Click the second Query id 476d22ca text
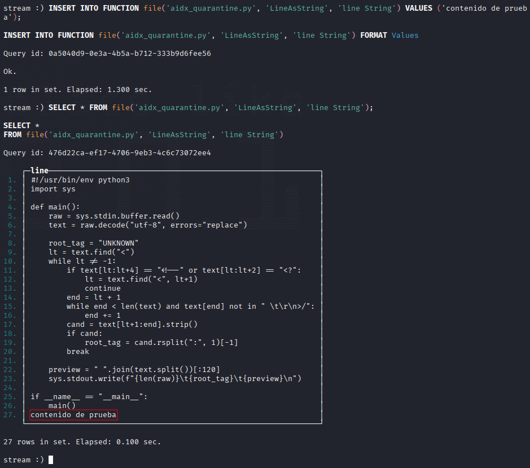Viewport: 530px width, 468px height. (107, 153)
